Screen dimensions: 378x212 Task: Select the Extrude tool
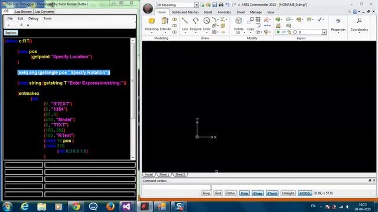click(x=165, y=21)
